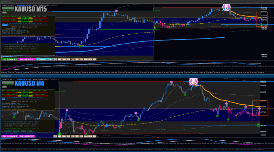Switch M15 chart to M3 timeframe
The image size is (274, 152).
(90, 59)
